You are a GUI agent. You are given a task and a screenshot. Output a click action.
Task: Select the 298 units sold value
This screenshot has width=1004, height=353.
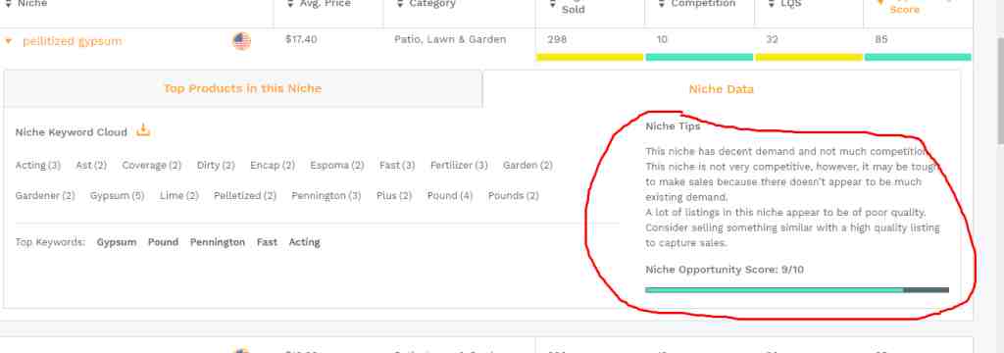point(557,40)
